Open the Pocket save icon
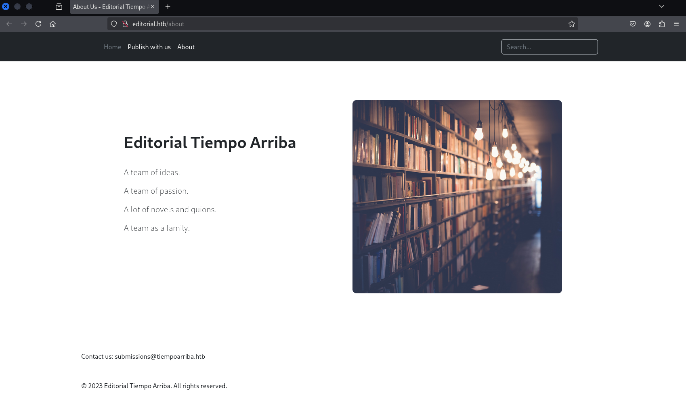 click(x=633, y=24)
